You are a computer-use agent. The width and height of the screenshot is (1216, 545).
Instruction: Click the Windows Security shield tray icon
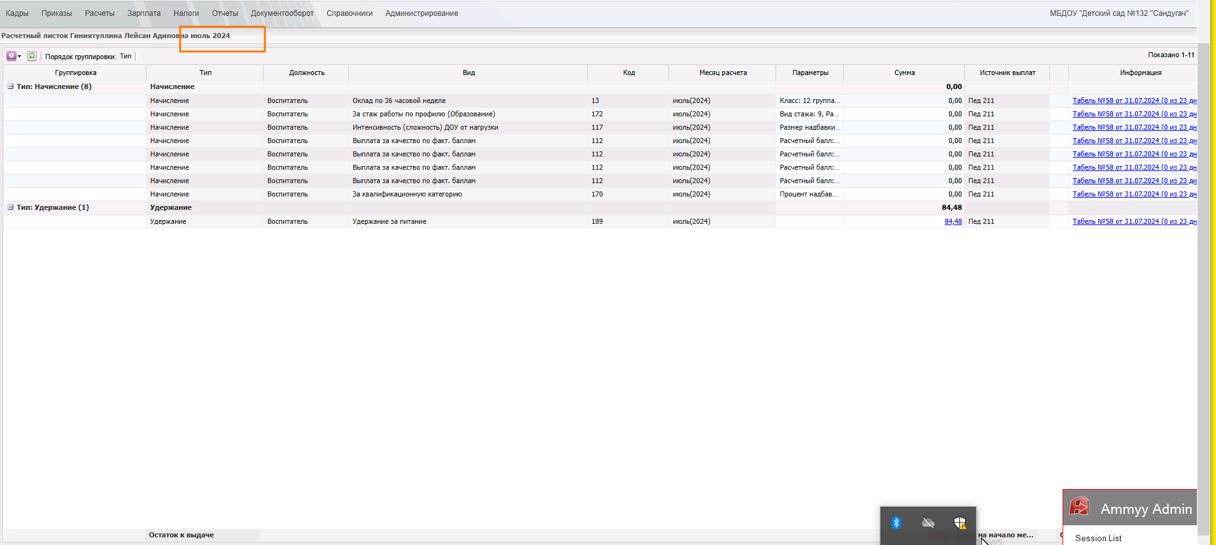960,523
